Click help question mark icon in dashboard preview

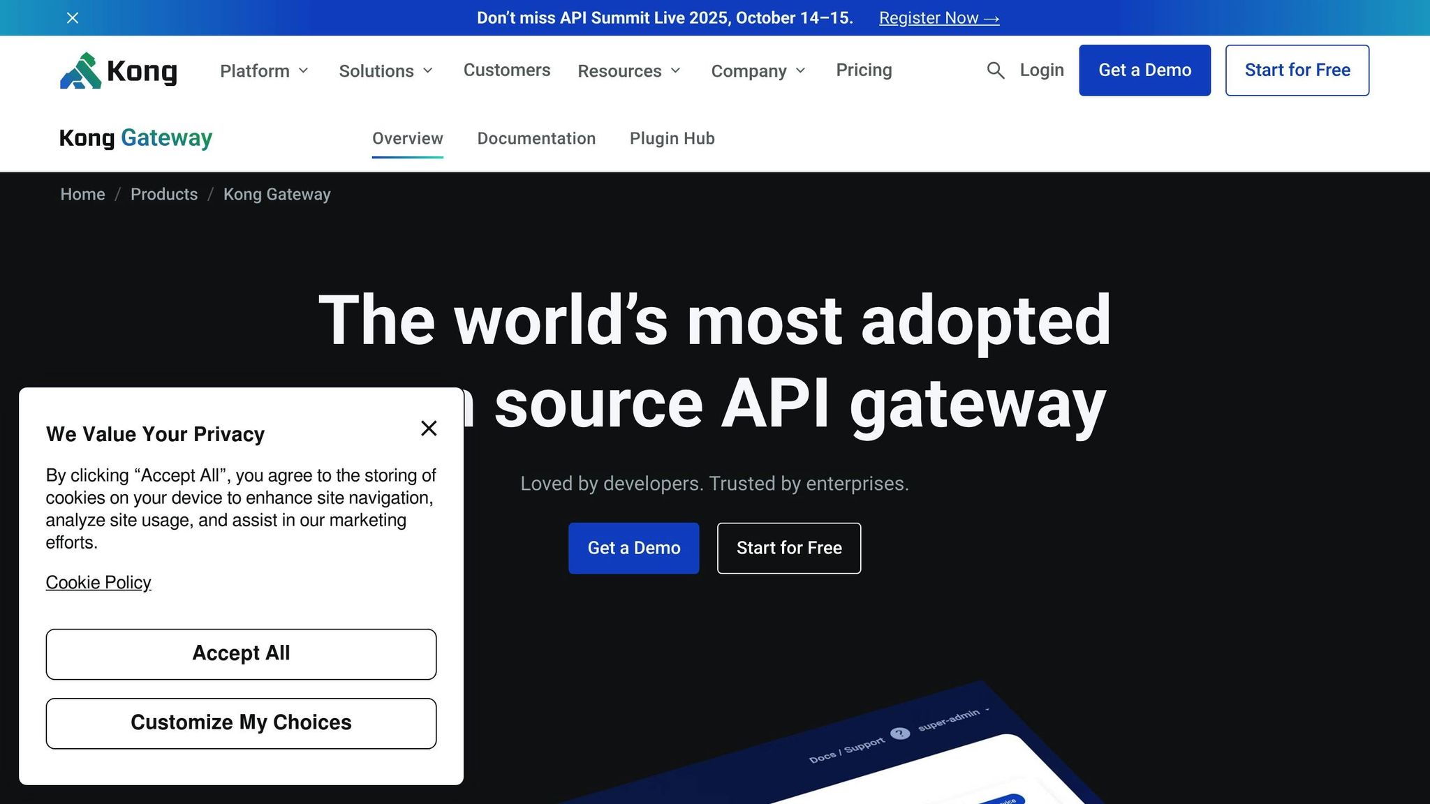[900, 733]
